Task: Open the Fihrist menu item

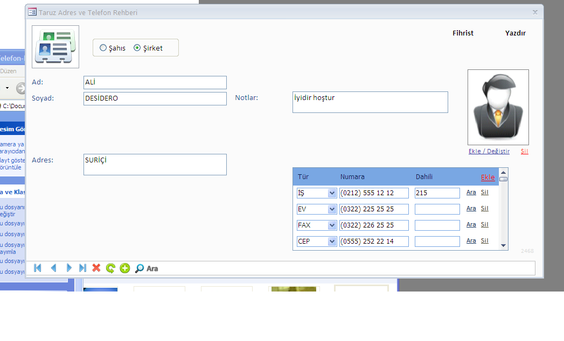Action: click(x=463, y=33)
